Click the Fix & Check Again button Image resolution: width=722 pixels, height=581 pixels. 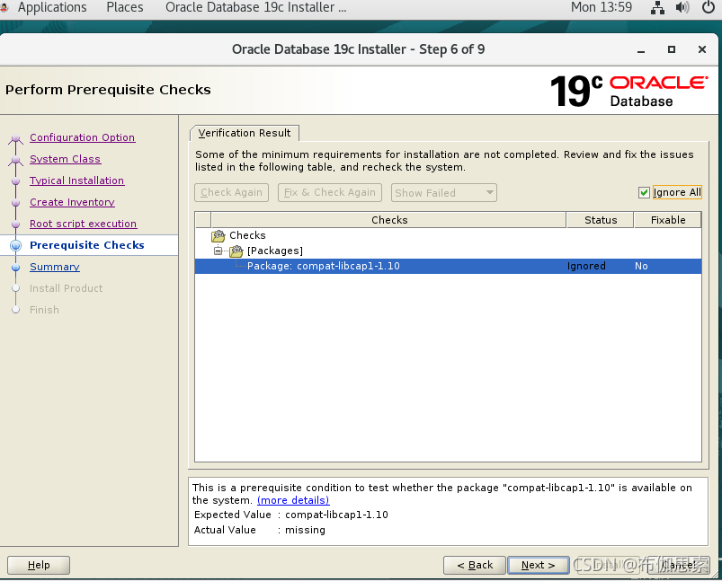click(330, 193)
